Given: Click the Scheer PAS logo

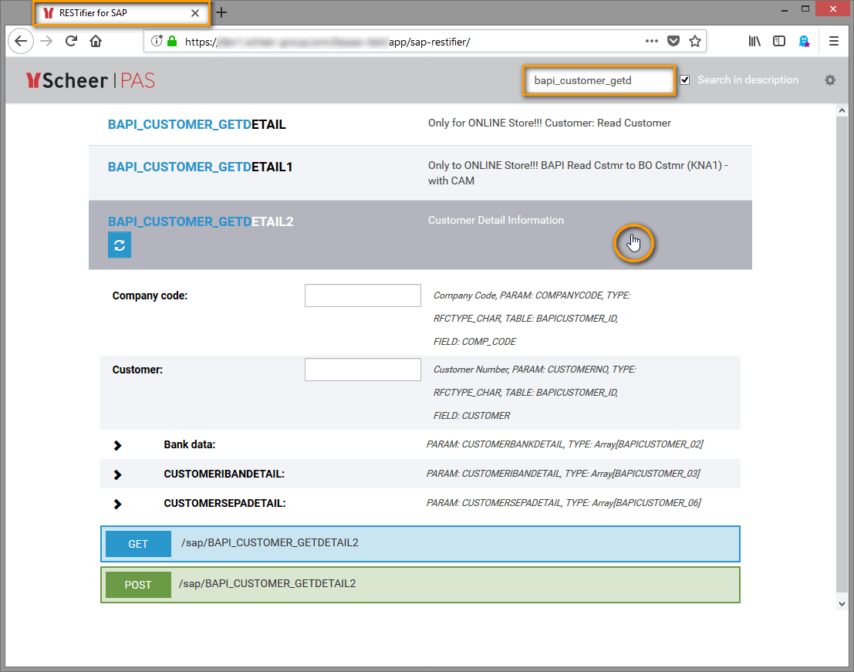Looking at the screenshot, I should pos(90,80).
